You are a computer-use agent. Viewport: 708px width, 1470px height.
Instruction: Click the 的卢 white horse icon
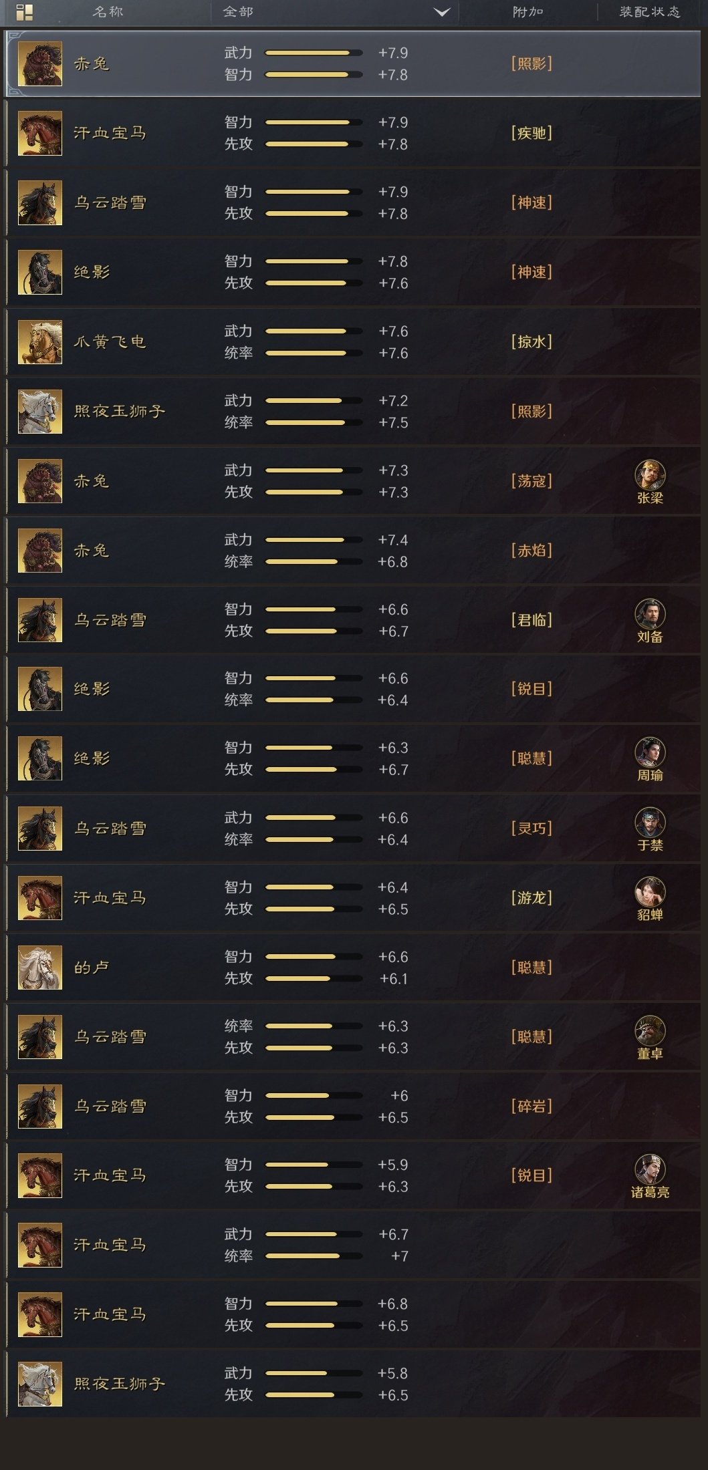pyautogui.click(x=40, y=967)
